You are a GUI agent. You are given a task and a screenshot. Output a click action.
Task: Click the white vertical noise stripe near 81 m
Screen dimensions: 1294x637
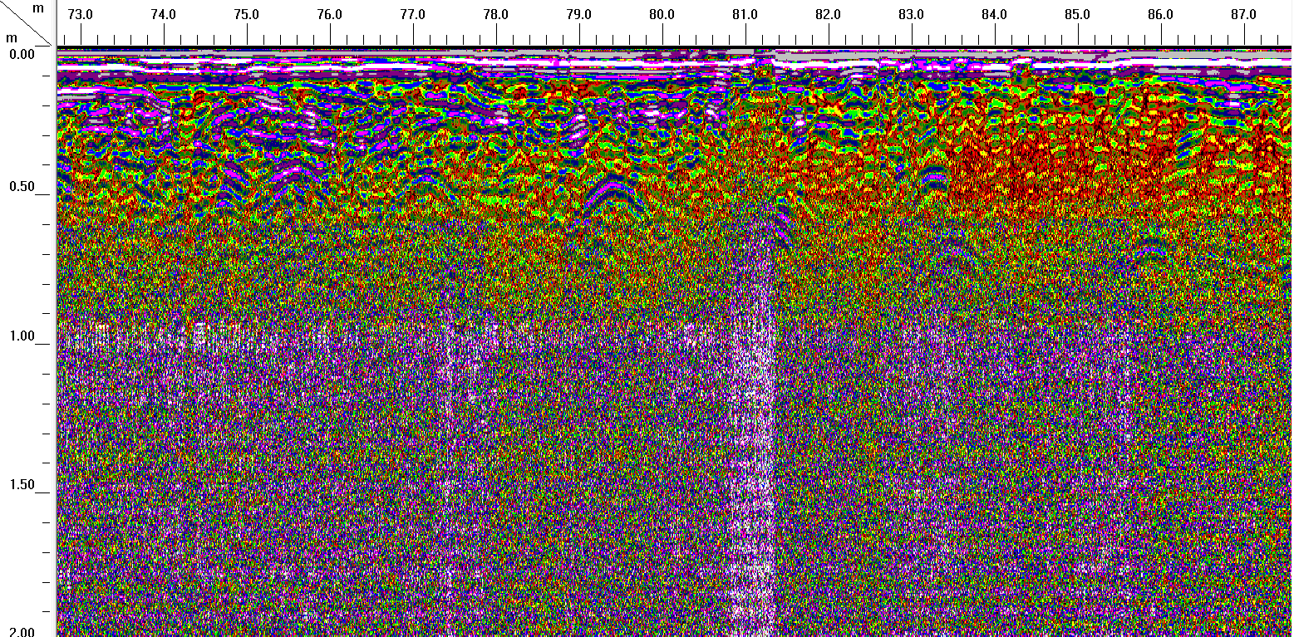coord(756,415)
